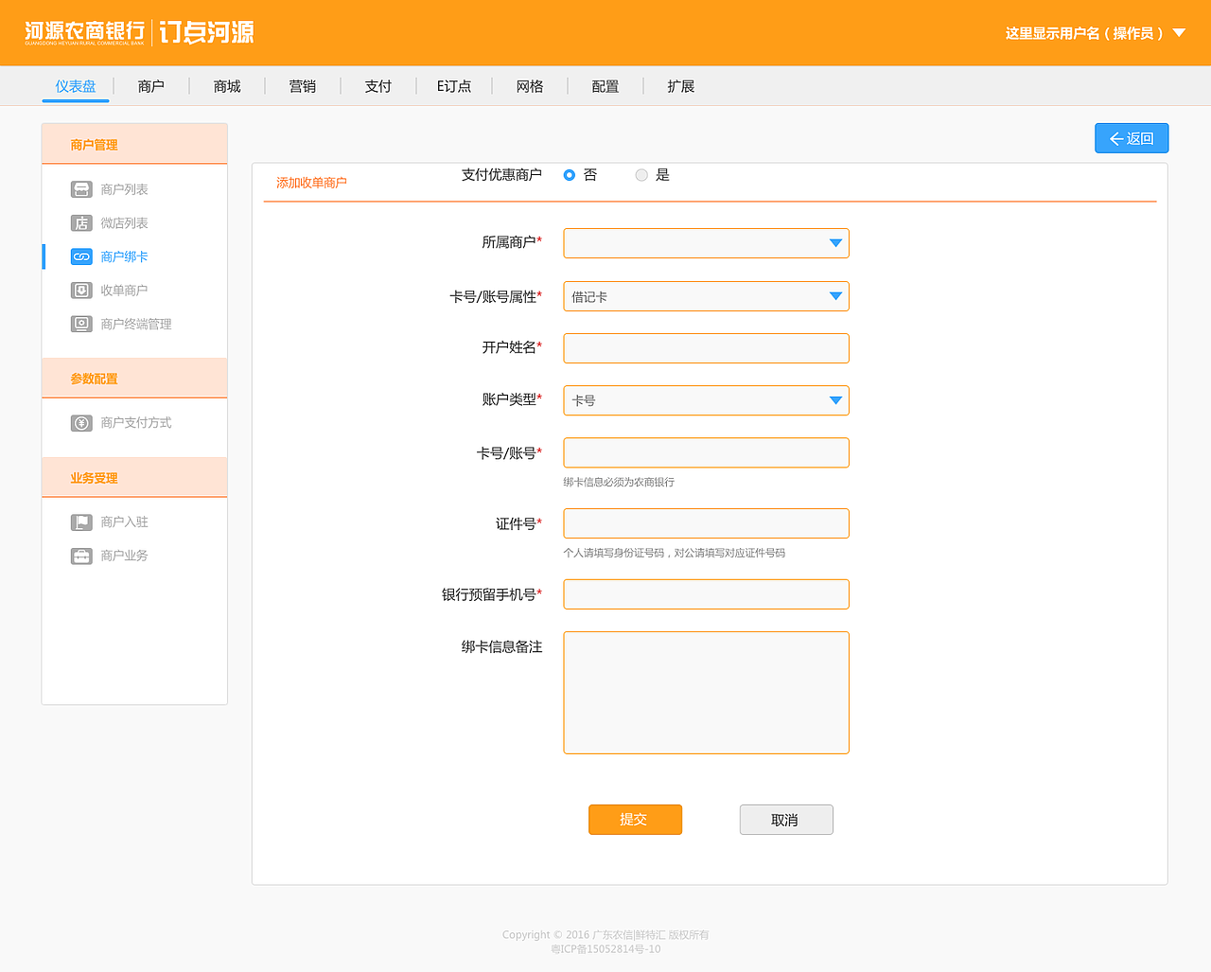Switch to the 配置 tab
This screenshot has width=1211, height=972.
point(605,86)
